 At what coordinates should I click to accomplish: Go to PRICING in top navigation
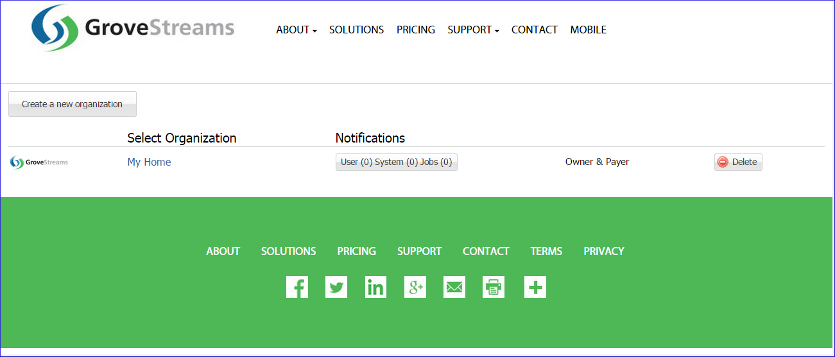click(415, 30)
